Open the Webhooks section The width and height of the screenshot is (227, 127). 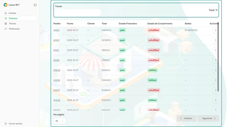click(20, 29)
